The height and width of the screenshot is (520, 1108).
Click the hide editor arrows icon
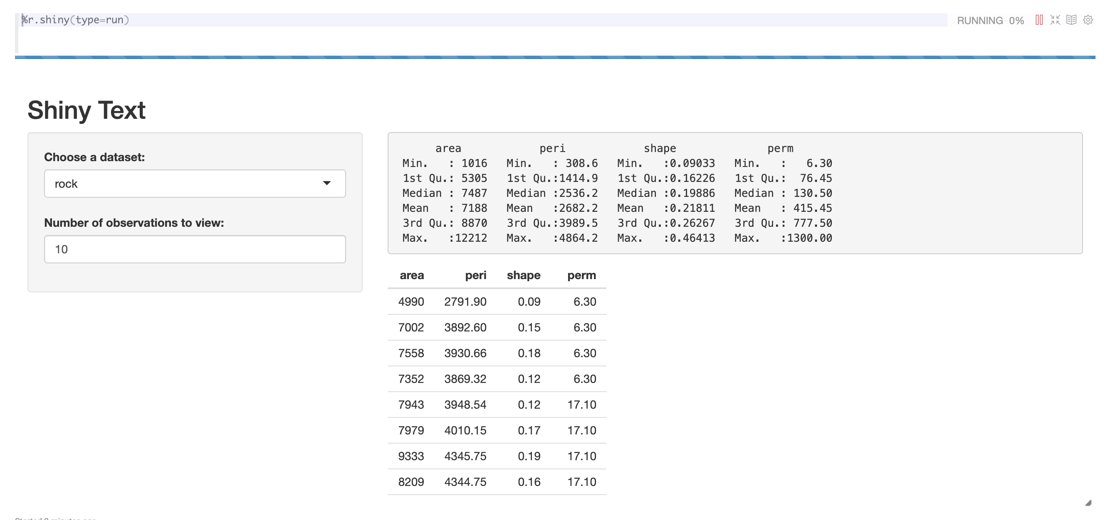click(x=1055, y=20)
